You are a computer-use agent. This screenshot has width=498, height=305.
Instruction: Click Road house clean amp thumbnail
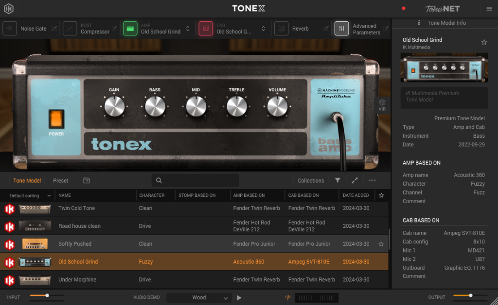[35, 226]
